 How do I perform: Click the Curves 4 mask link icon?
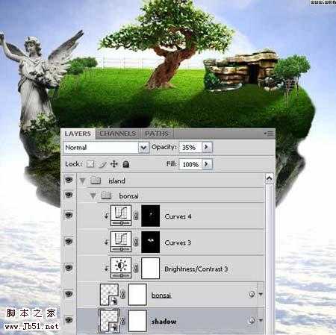(x=136, y=216)
